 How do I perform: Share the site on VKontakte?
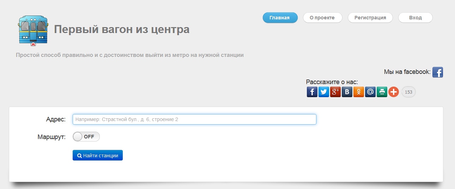click(x=347, y=92)
